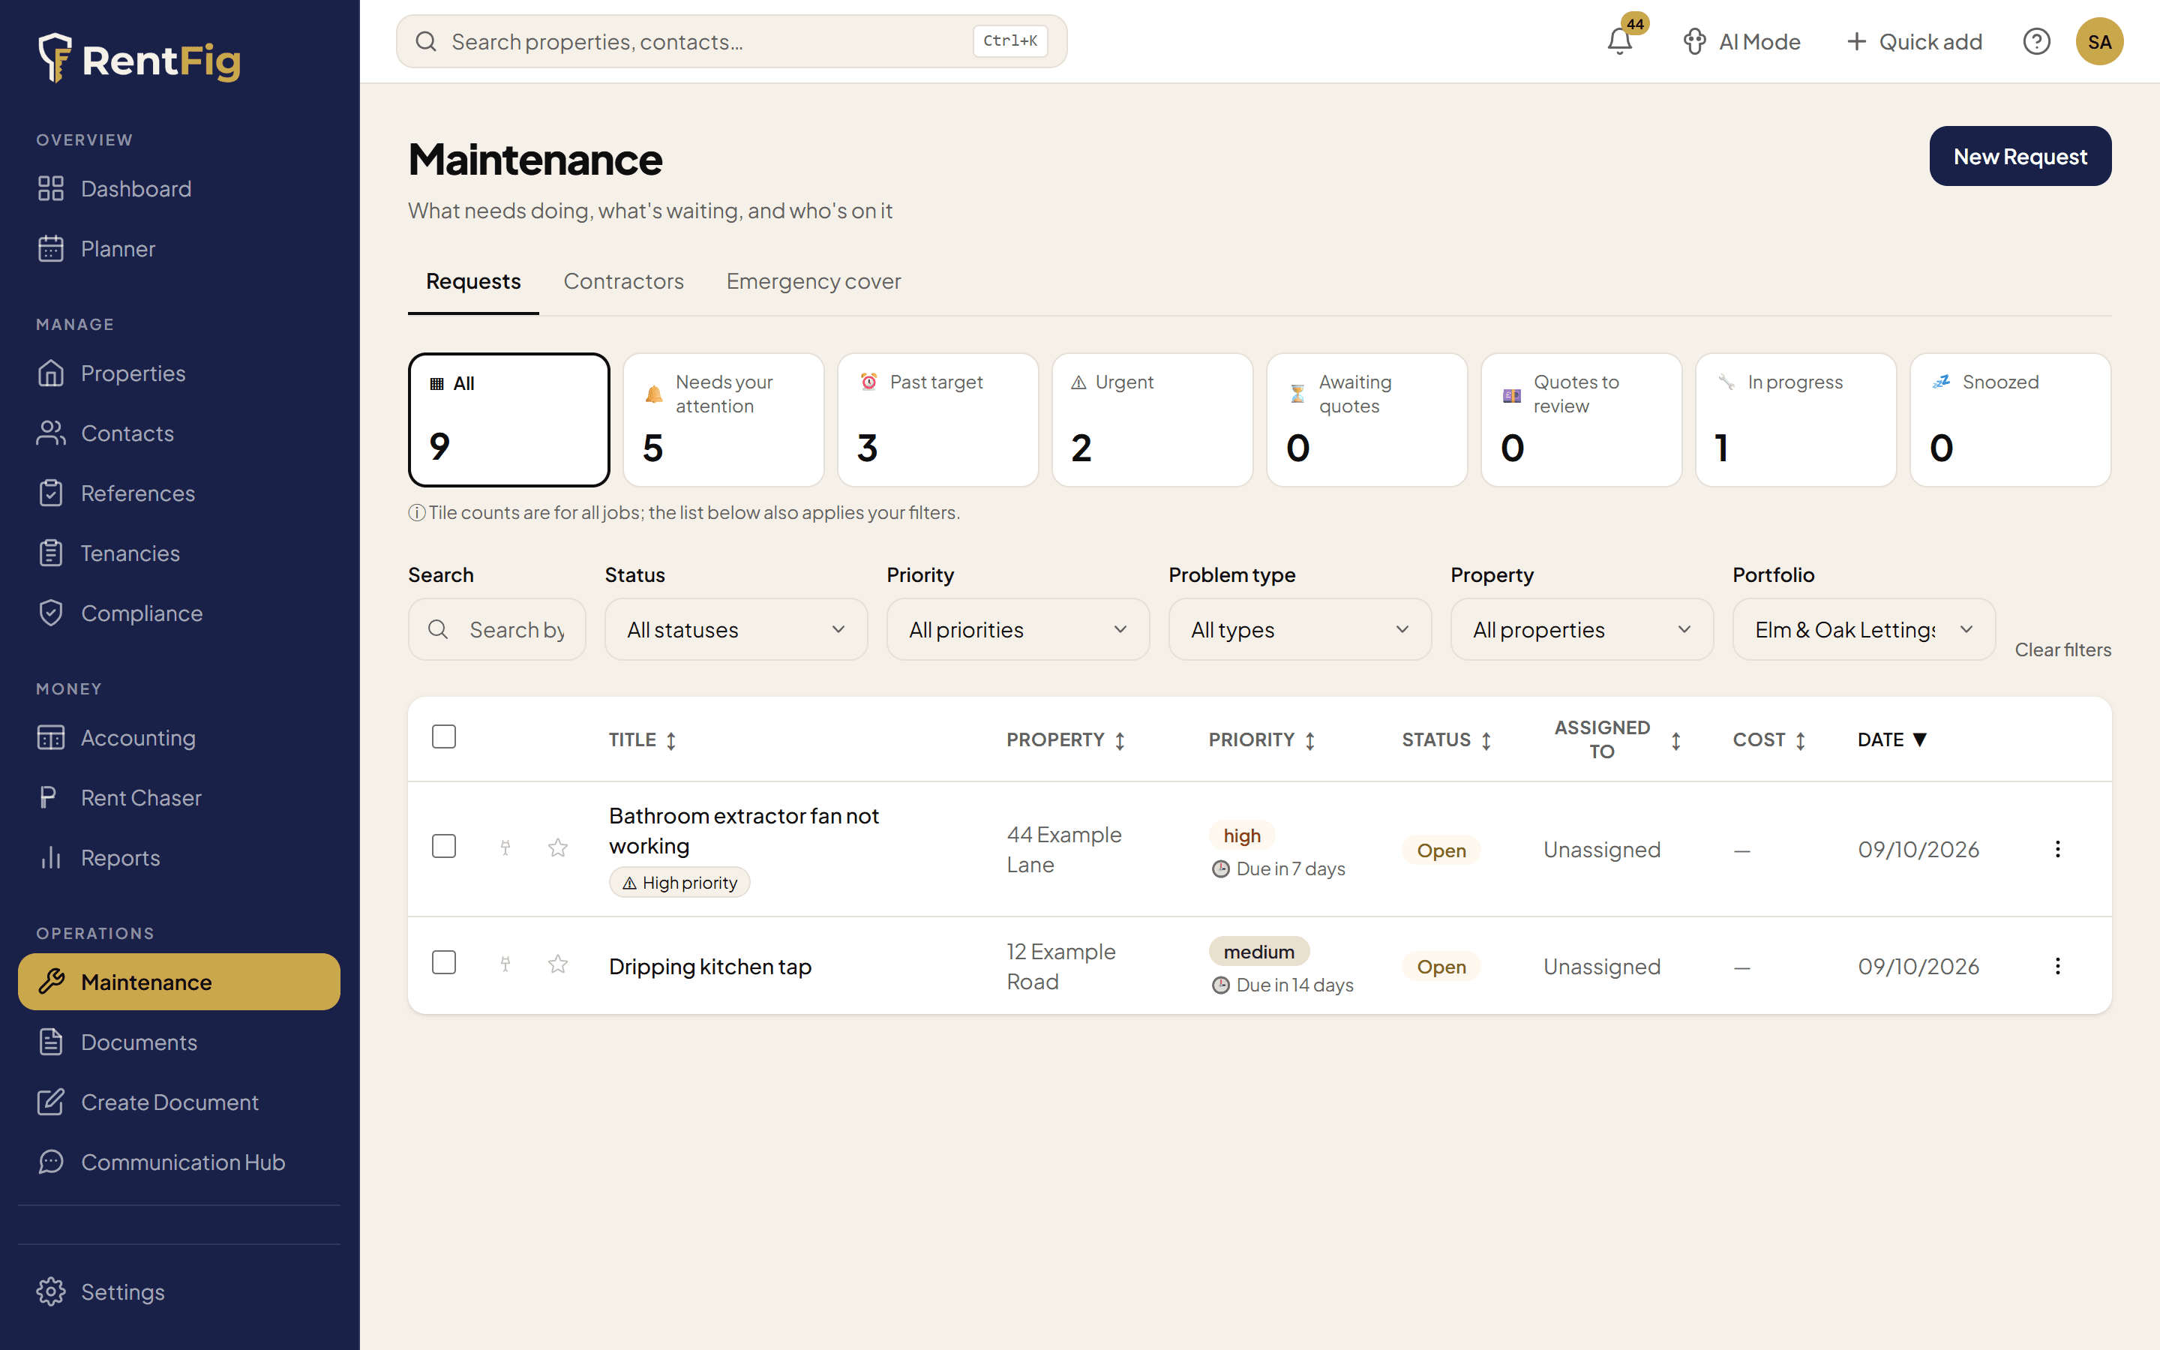Click the High priority tag on Bathroom row
This screenshot has height=1350, width=2160.
click(x=679, y=882)
